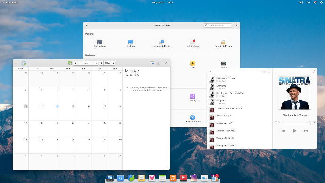
Task: Go to next month after June
Action: tap(96, 63)
